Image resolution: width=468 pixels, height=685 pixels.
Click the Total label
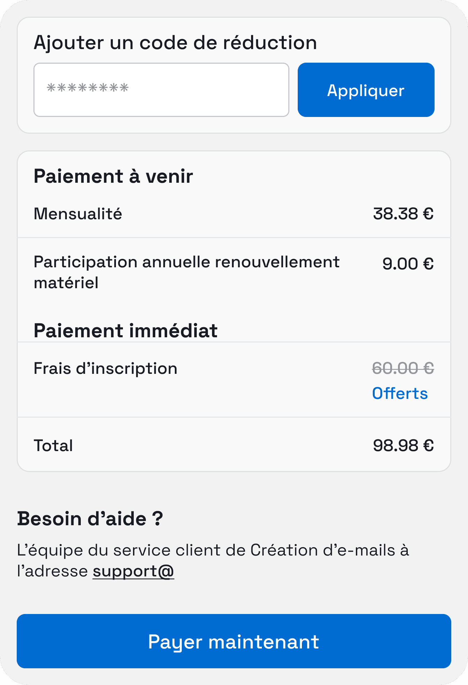click(53, 446)
